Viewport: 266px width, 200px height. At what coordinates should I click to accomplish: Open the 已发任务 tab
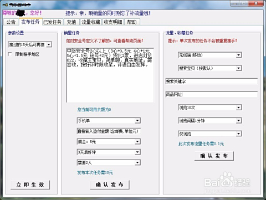(x=53, y=22)
